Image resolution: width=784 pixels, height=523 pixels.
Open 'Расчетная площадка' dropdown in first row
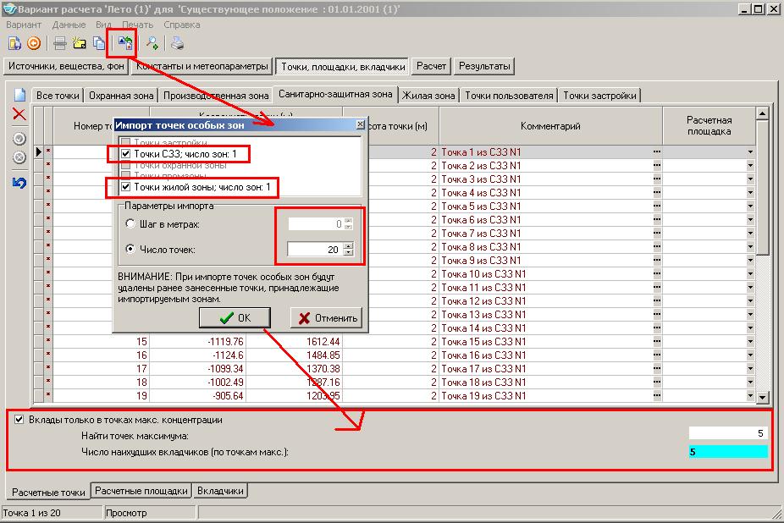pyautogui.click(x=750, y=152)
